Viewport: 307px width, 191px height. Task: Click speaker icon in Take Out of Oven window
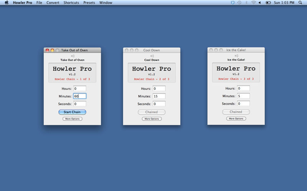point(73,56)
